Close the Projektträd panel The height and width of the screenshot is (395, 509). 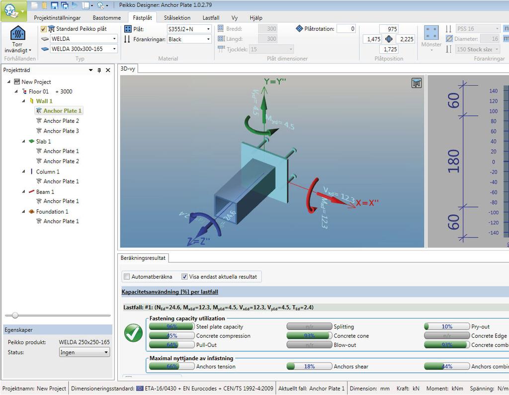point(108,70)
